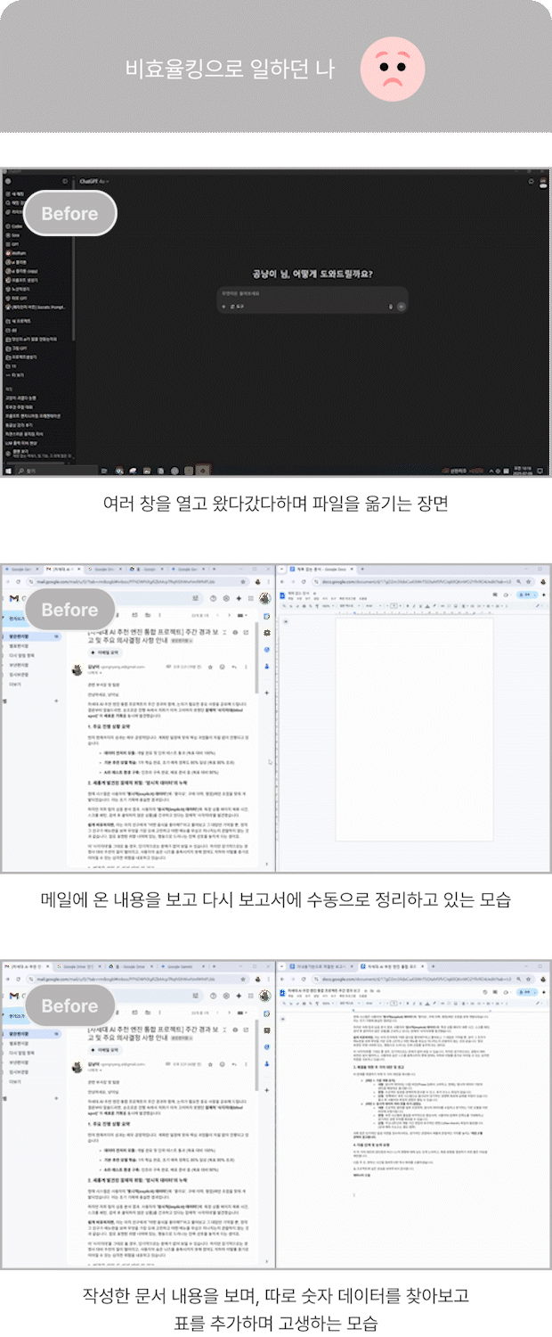Open the Wolfram GPT in sidebar
Viewport: 552px width, 1337px height.
coord(18,252)
